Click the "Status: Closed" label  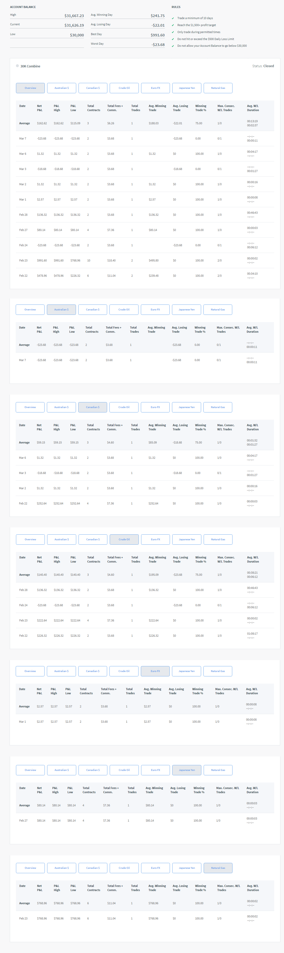tap(263, 66)
